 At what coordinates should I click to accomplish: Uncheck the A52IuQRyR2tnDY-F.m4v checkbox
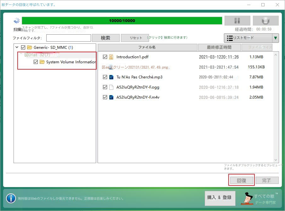(105, 97)
